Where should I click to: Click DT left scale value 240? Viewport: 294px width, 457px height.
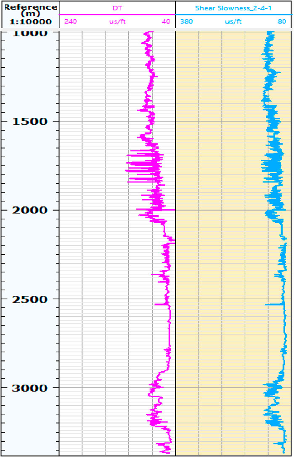click(70, 21)
